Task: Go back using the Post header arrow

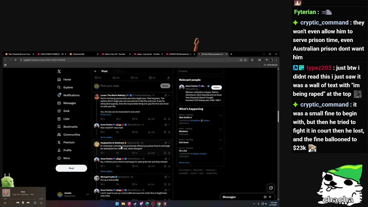Action: 95,71
